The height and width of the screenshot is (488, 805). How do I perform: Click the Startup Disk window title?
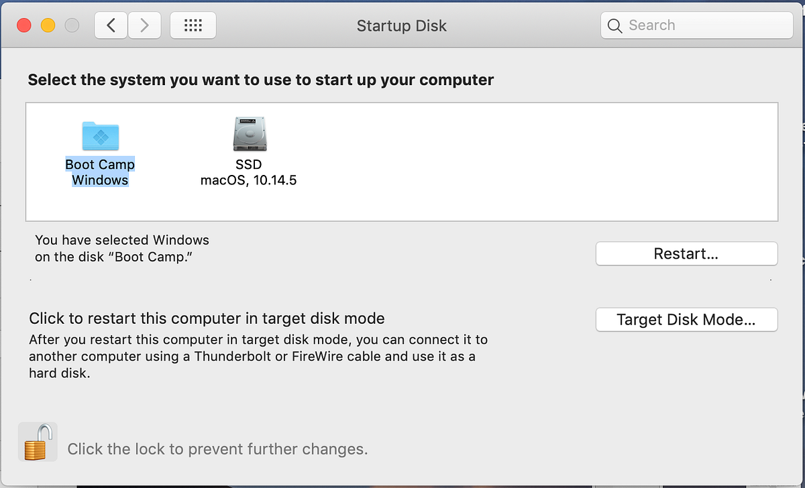(x=401, y=25)
